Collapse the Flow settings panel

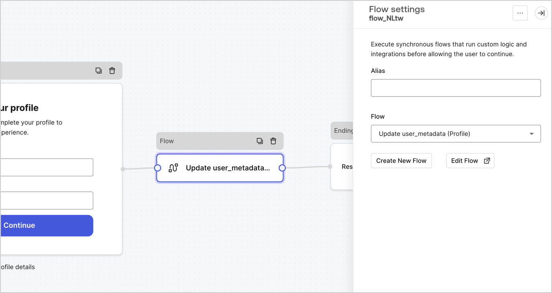click(x=541, y=13)
